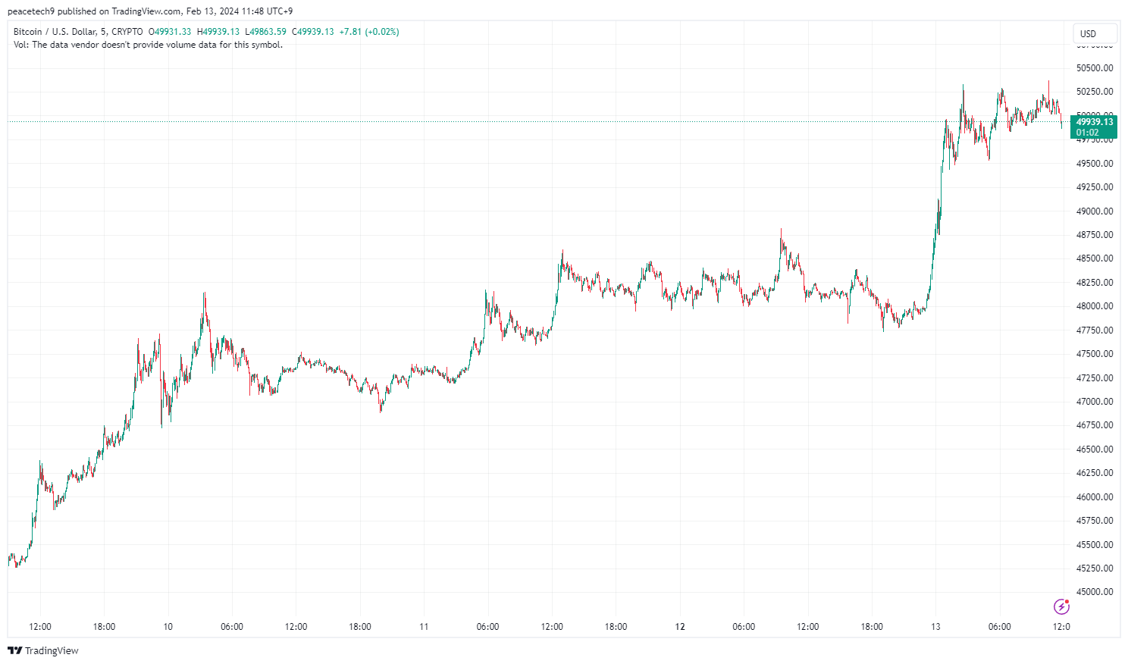The height and width of the screenshot is (664, 1128).
Task: Click the high price value H49939.13
Action: 218,32
